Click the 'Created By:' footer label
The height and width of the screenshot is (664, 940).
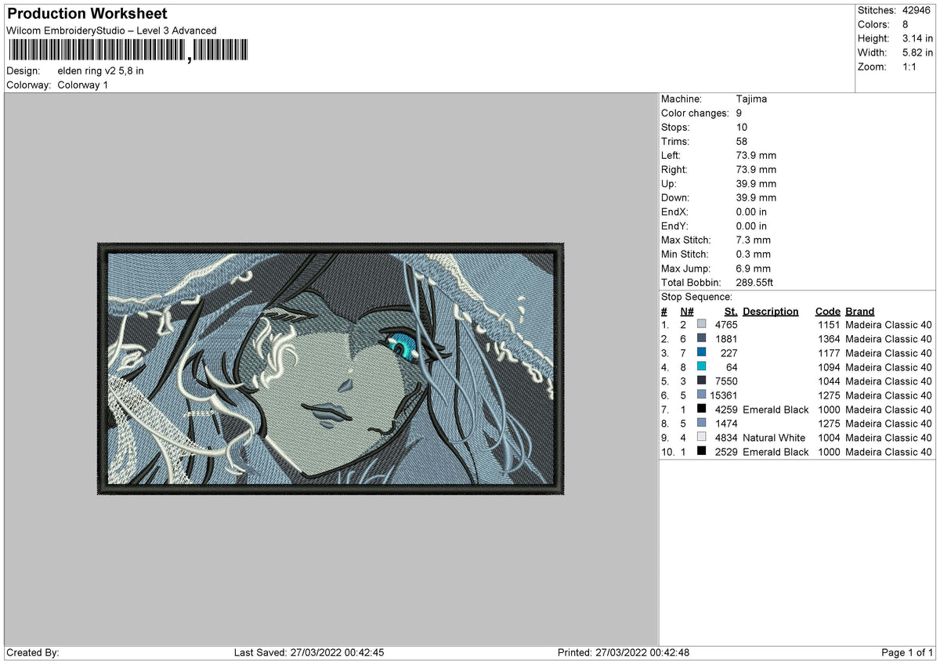point(33,652)
